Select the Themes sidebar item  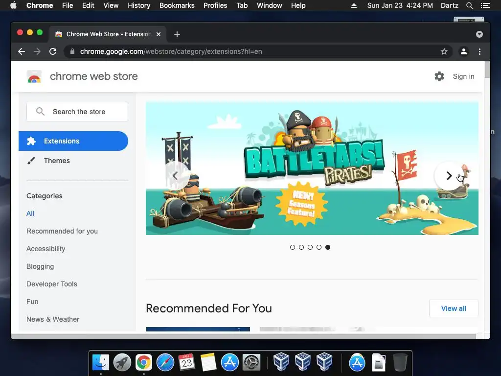tap(57, 161)
